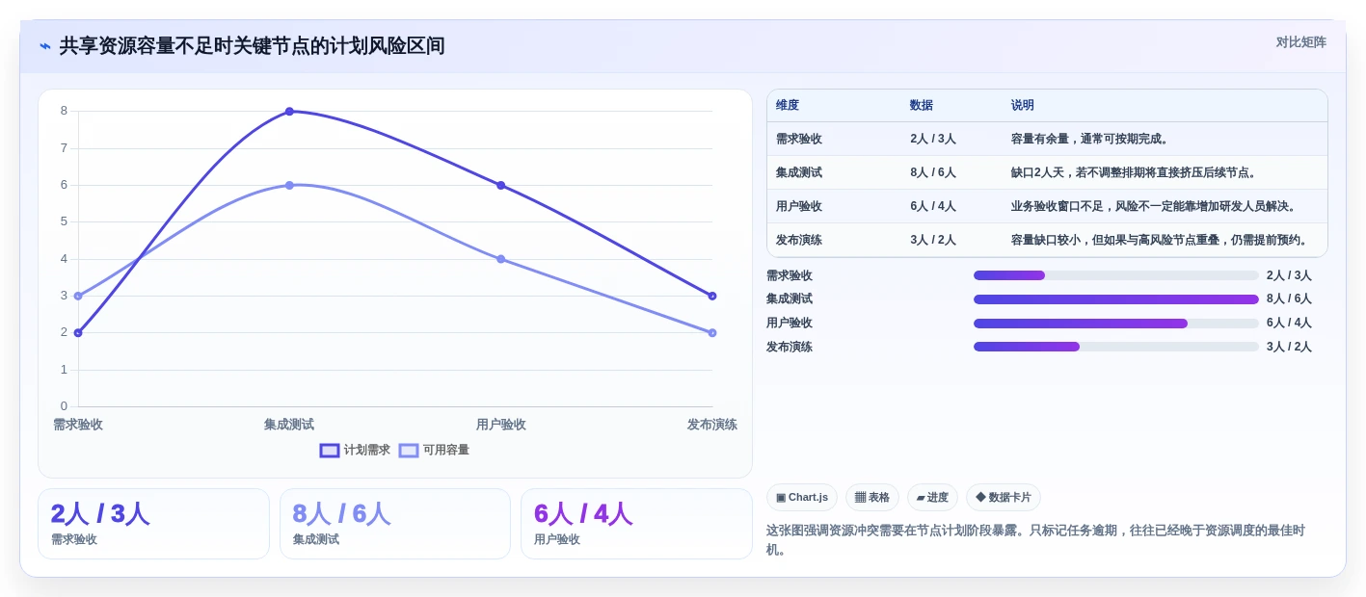This screenshot has width=1366, height=597.
Task: Click the 需求验收 progress bar
Action: (x=1116, y=275)
